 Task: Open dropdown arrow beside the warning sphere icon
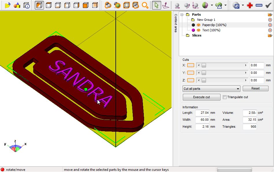pos(225,5)
